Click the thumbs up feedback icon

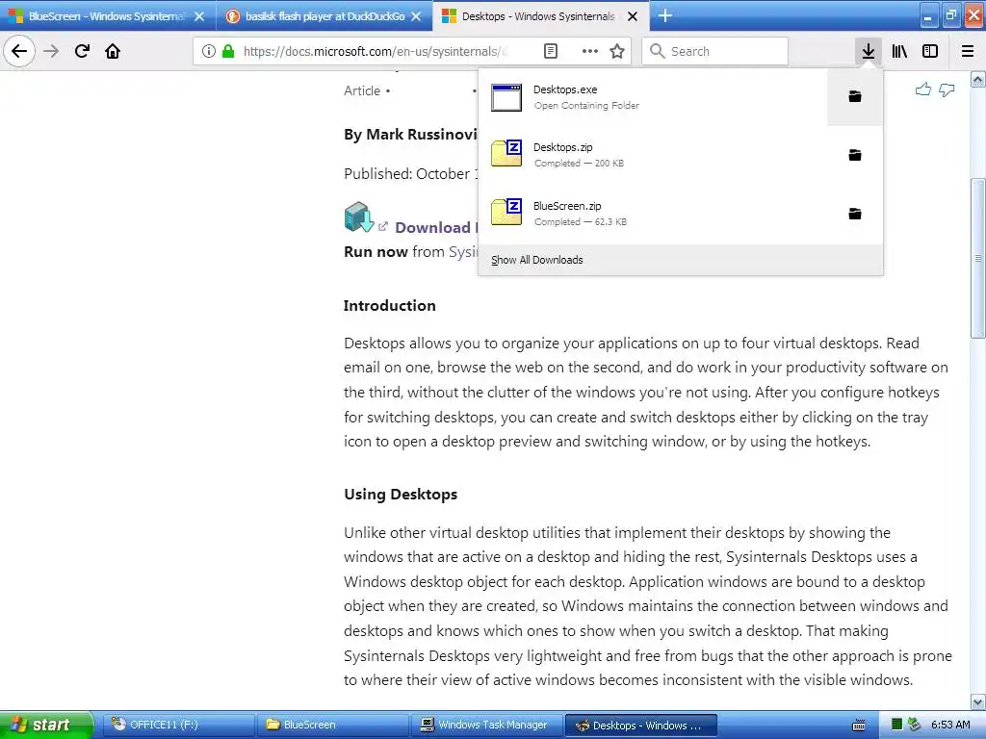pyautogui.click(x=923, y=89)
